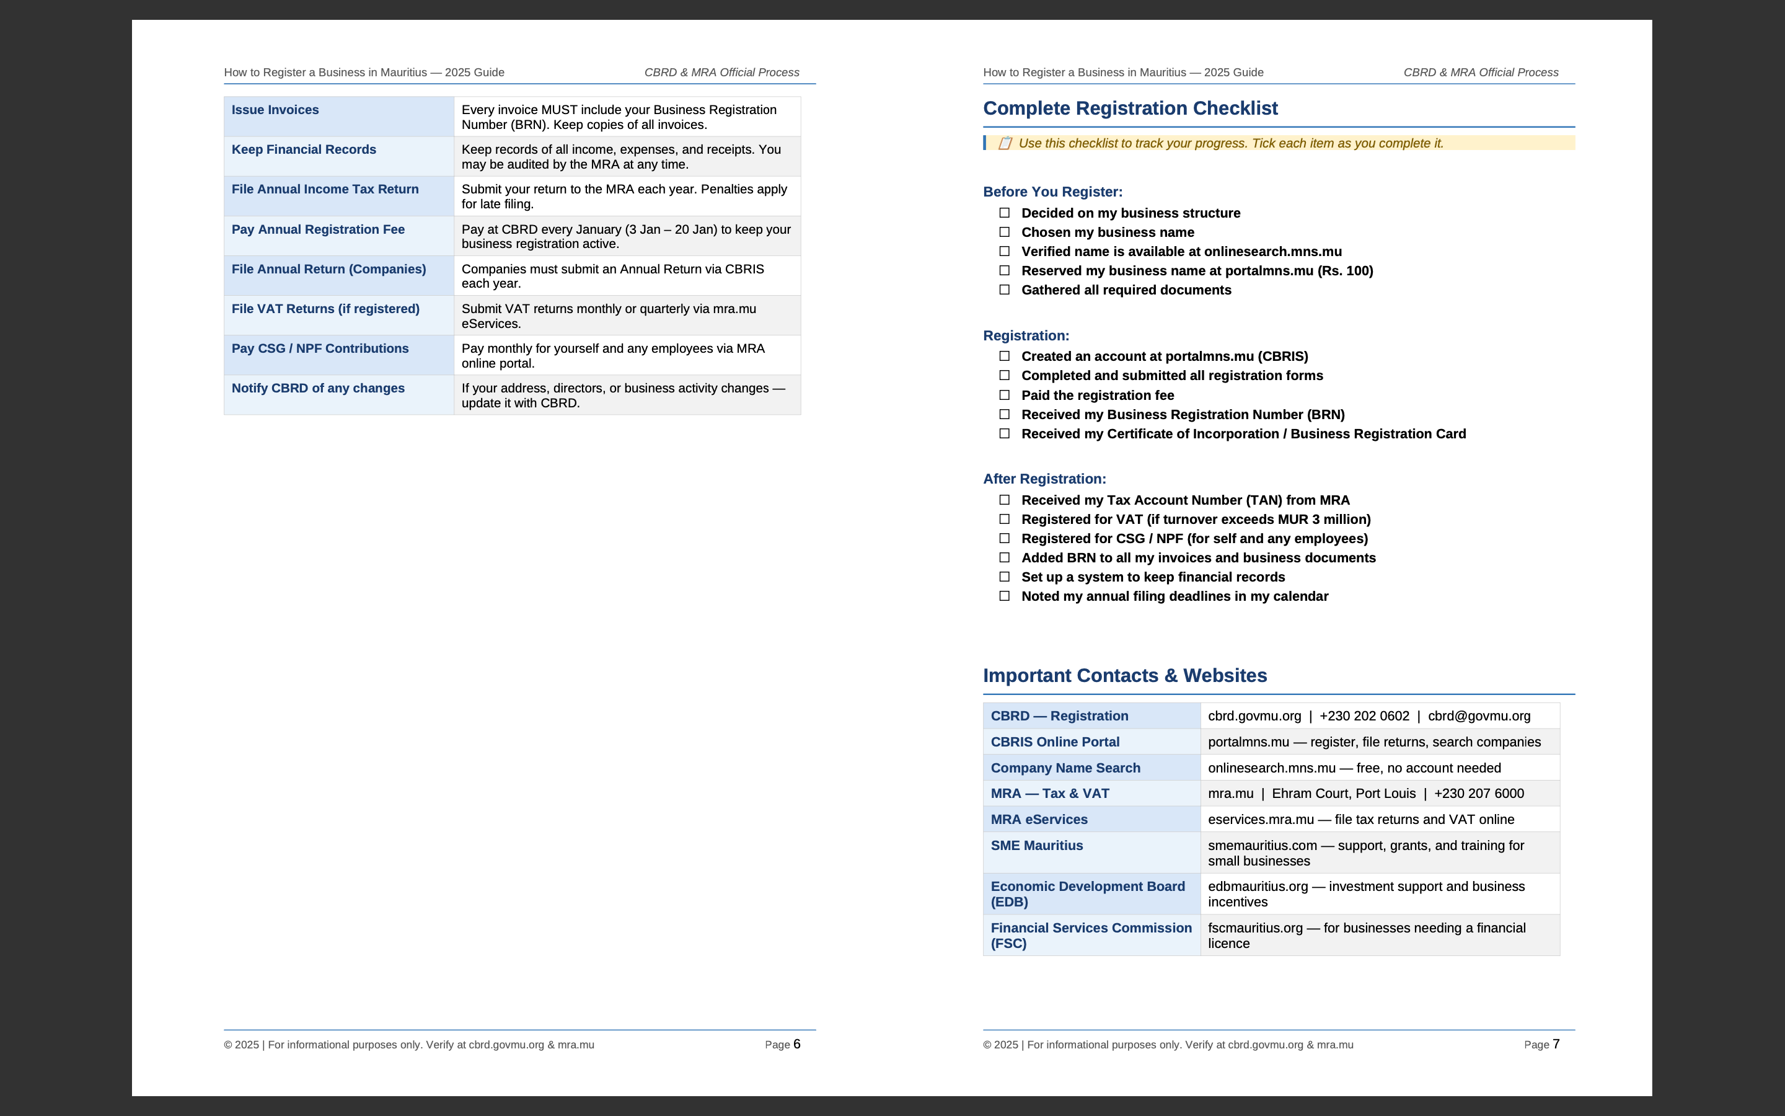The height and width of the screenshot is (1116, 1785).
Task: Select the 'Issue Invoices' table cell
Action: (338, 117)
